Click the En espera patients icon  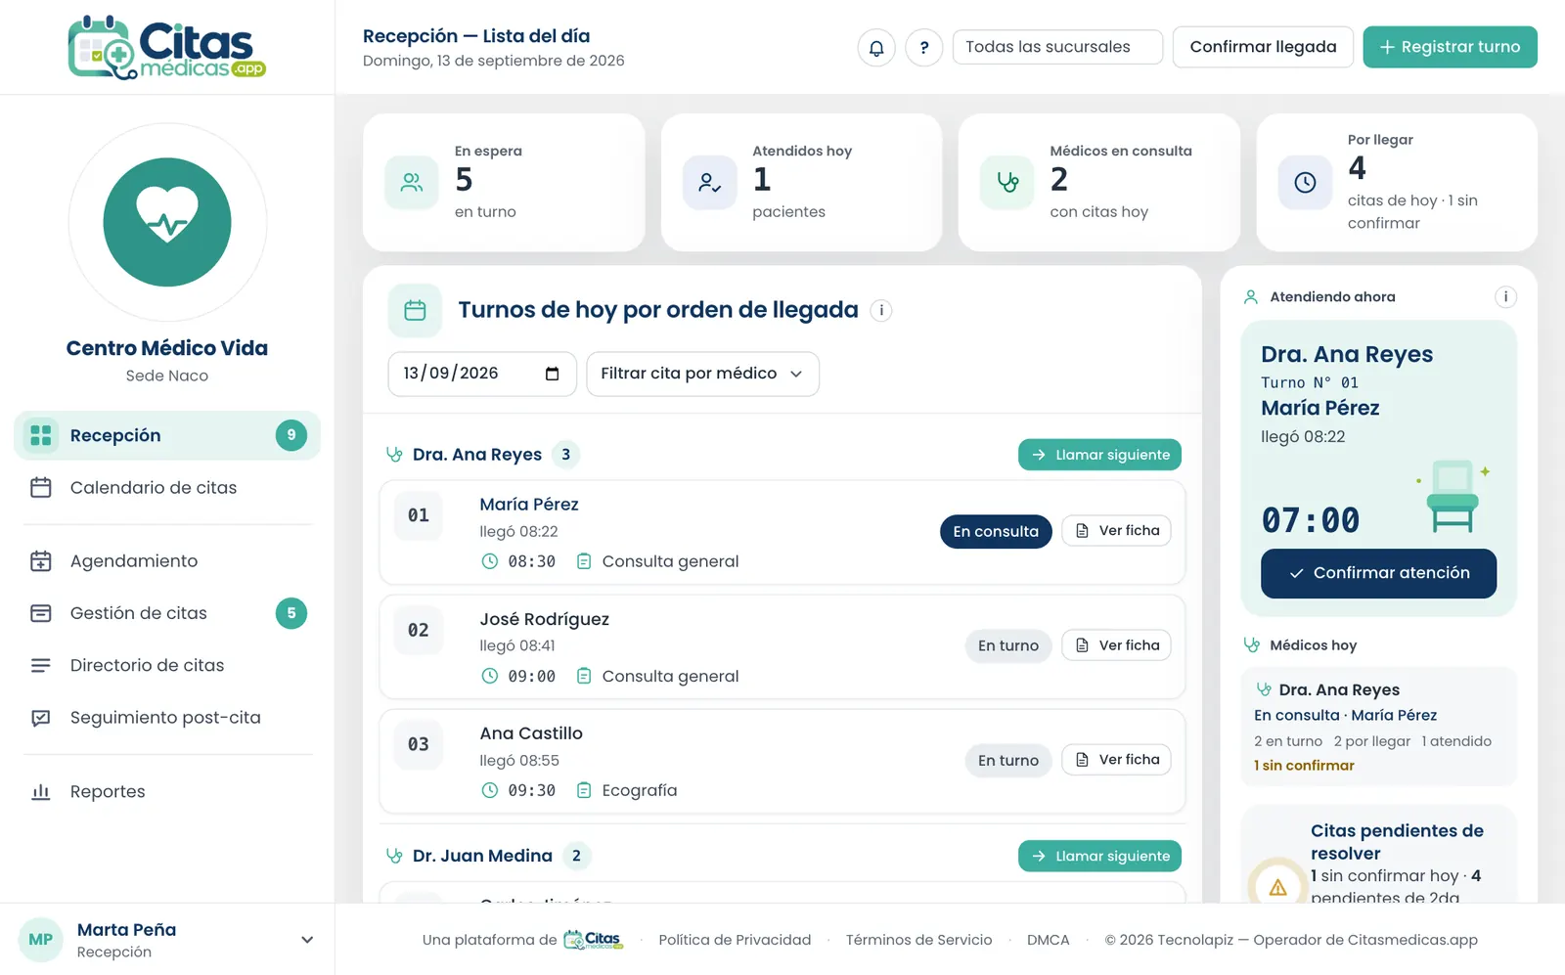pos(412,183)
